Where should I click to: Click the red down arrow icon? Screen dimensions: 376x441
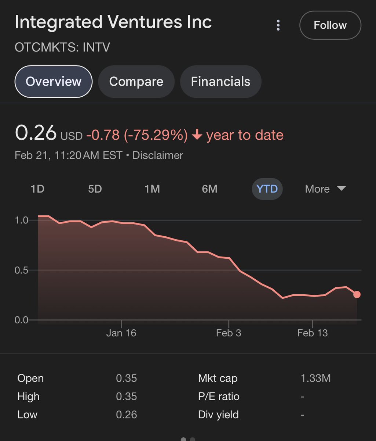tap(197, 135)
